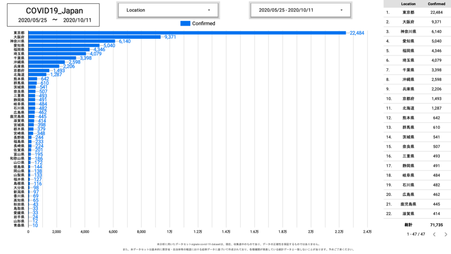The width and height of the screenshot is (451, 254).
Task: Click the 22,484 data label
Action: (x=357, y=33)
